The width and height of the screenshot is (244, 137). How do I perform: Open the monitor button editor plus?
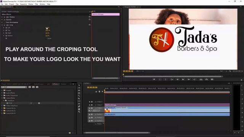(241, 80)
